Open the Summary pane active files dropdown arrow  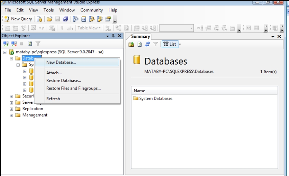[x=273, y=37]
